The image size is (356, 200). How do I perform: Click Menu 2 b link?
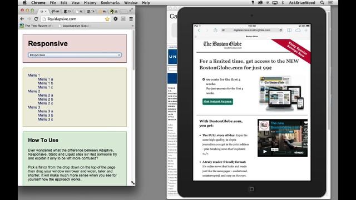pos(46,99)
